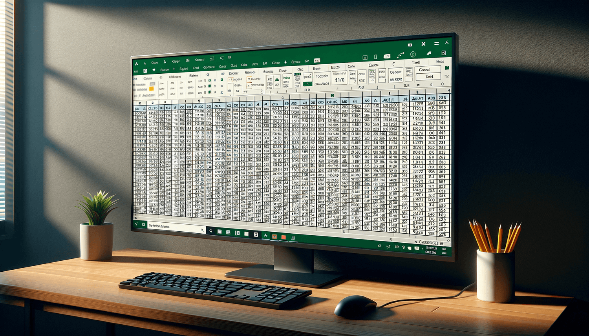The image size is (589, 336).
Task: Select the 'Sojjes' ribbon tab
Action: pyautogui.click(x=183, y=68)
